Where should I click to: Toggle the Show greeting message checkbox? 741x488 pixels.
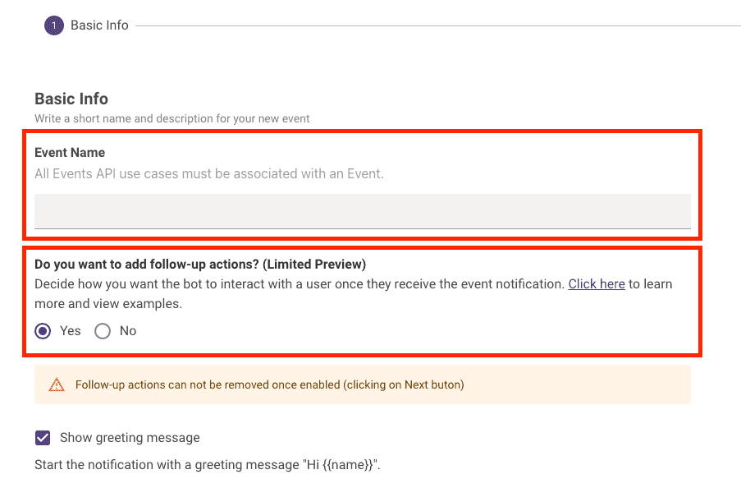coord(43,438)
